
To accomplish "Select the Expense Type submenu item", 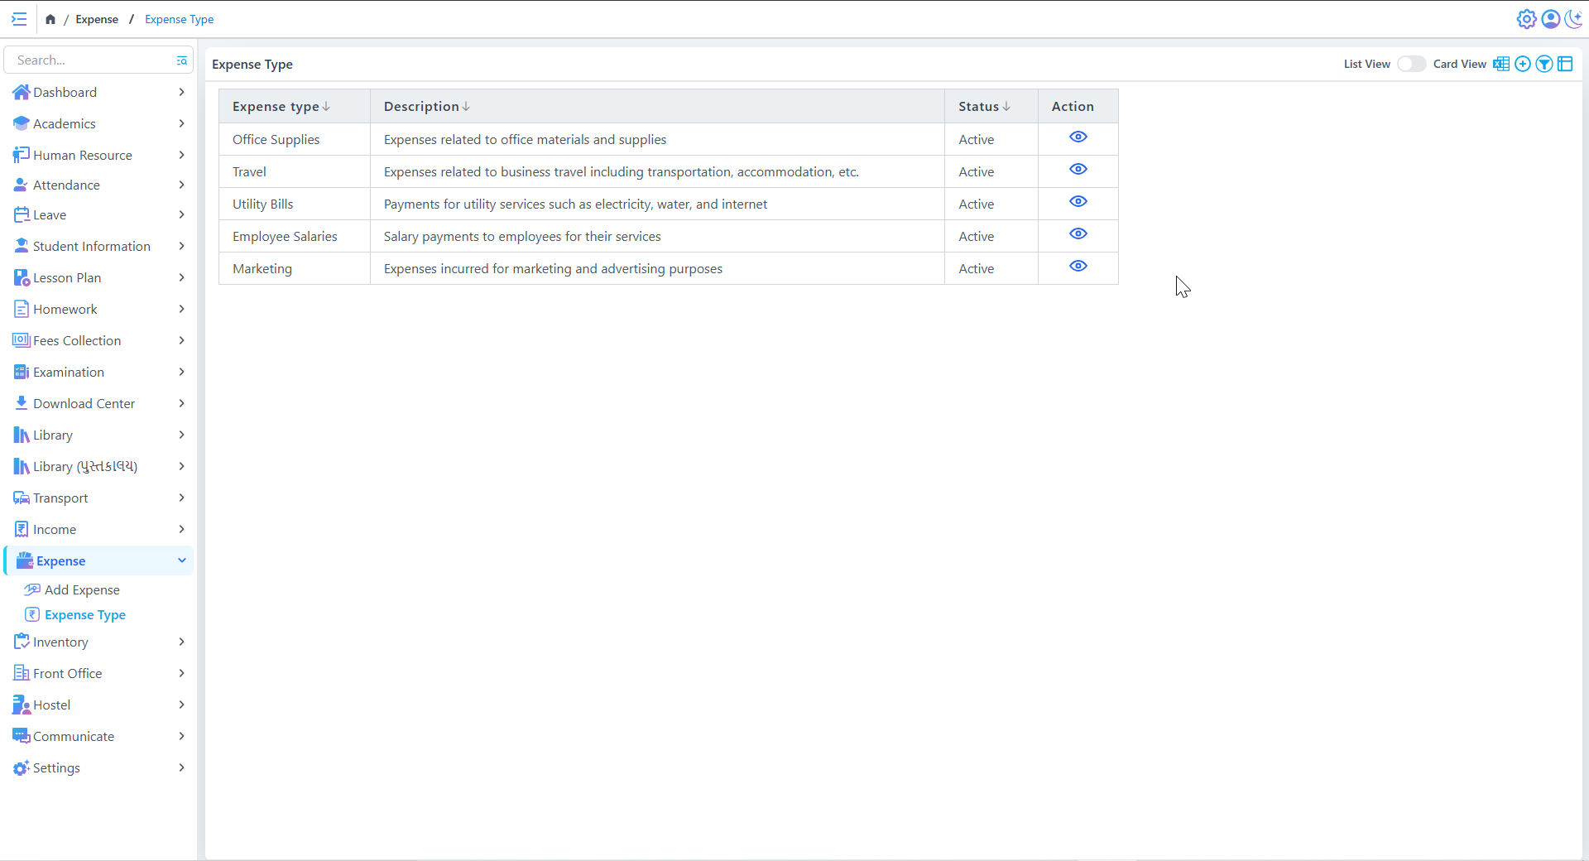I will [x=84, y=614].
